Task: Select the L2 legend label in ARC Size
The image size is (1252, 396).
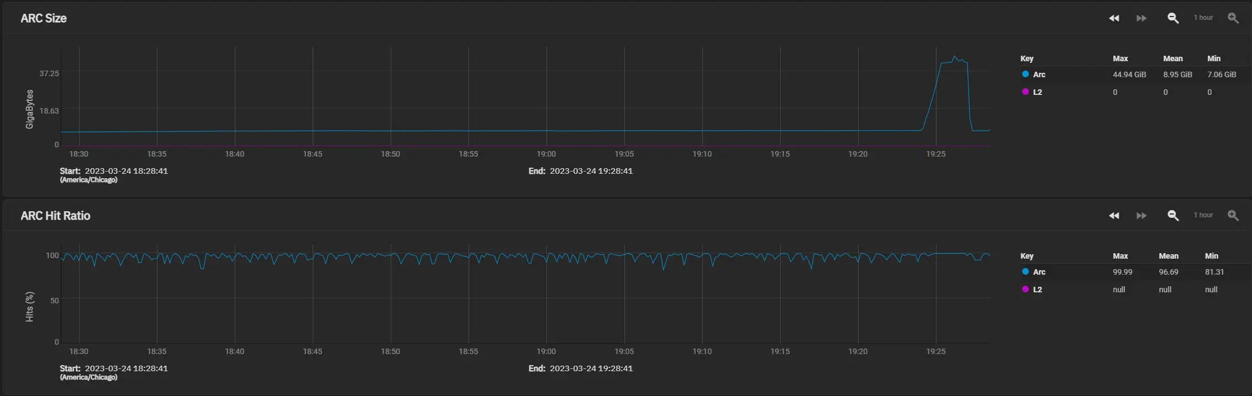Action: (1038, 92)
